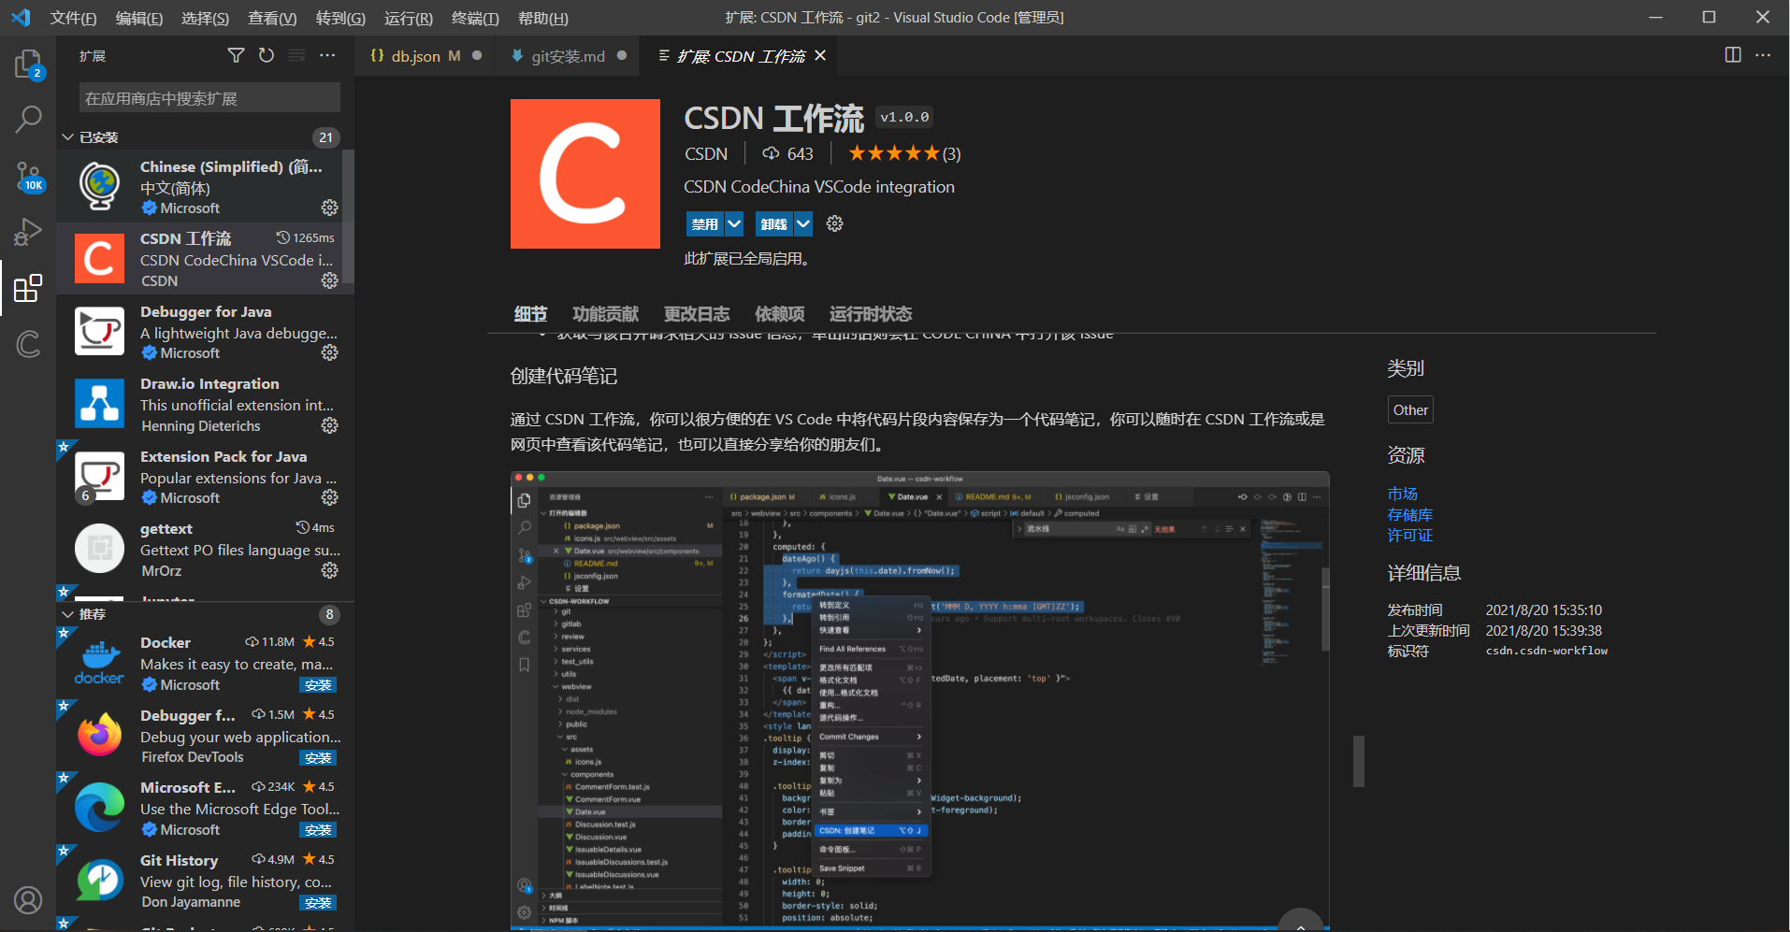Open gear settings on CSDN extension page
This screenshot has height=932, width=1790.
point(835,223)
